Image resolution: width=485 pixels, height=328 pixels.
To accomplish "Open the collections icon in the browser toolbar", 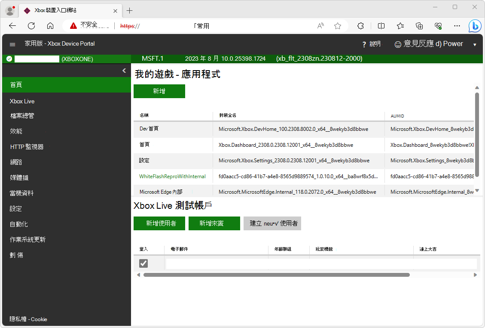I will click(419, 26).
